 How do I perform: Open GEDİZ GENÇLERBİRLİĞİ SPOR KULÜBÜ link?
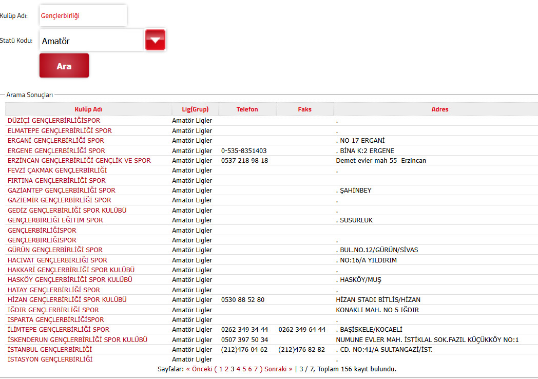[67, 211]
